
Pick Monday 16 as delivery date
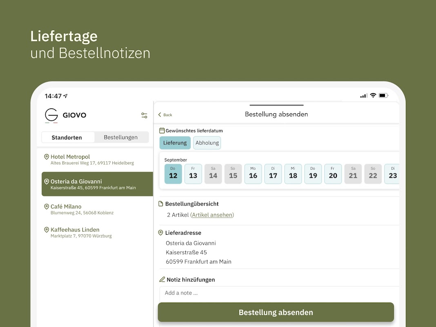click(253, 174)
